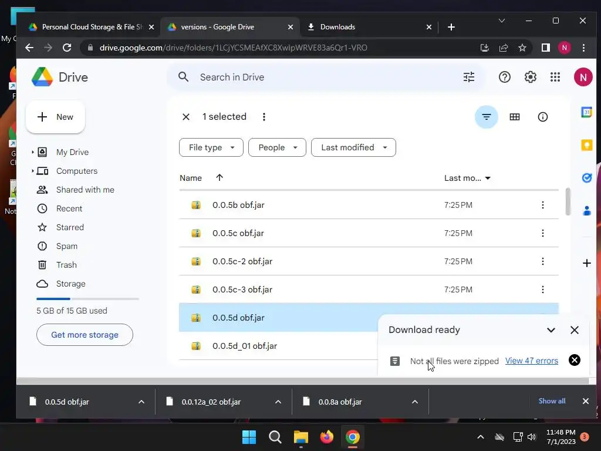Open more options for 0.0.5c obf.jar
The width and height of the screenshot is (601, 451).
point(542,233)
